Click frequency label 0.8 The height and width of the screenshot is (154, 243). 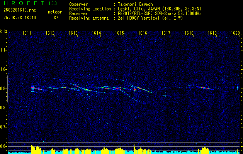coord(3,108)
